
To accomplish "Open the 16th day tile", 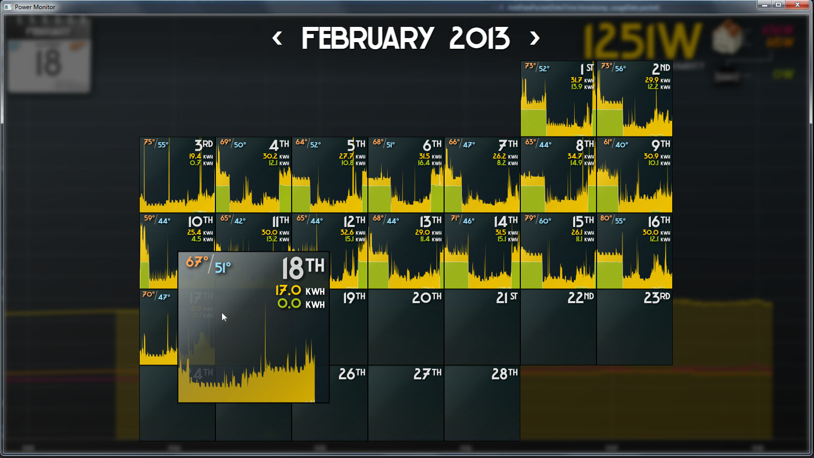I will [x=634, y=251].
